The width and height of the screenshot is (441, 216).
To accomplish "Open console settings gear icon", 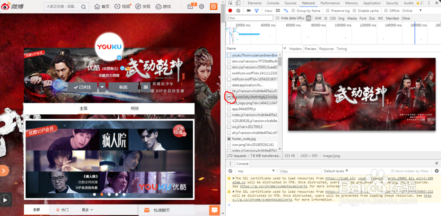I will [437, 171].
